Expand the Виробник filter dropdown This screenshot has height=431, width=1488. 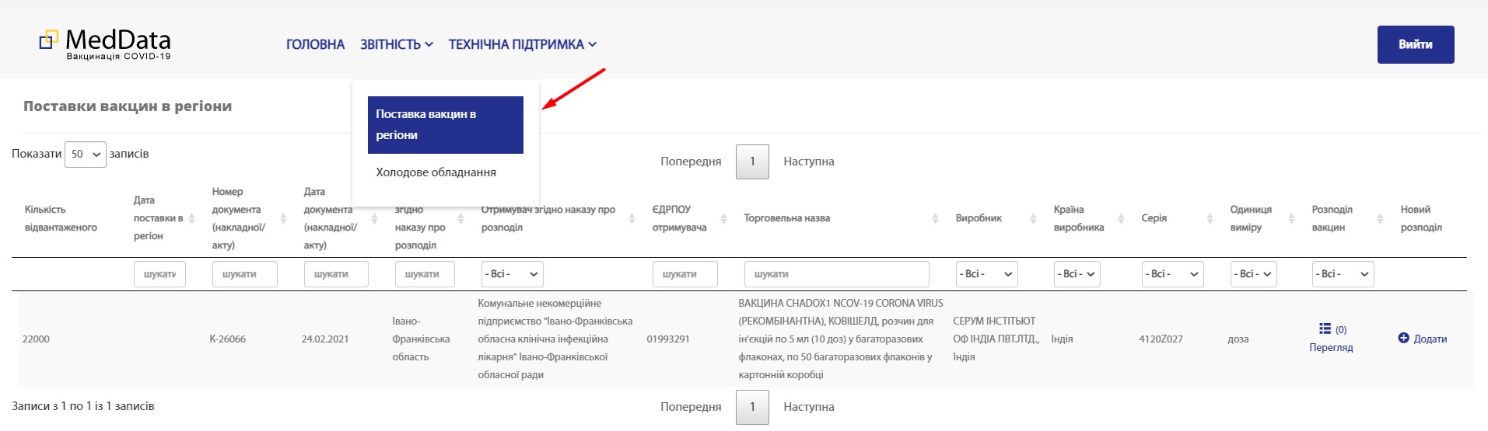986,274
